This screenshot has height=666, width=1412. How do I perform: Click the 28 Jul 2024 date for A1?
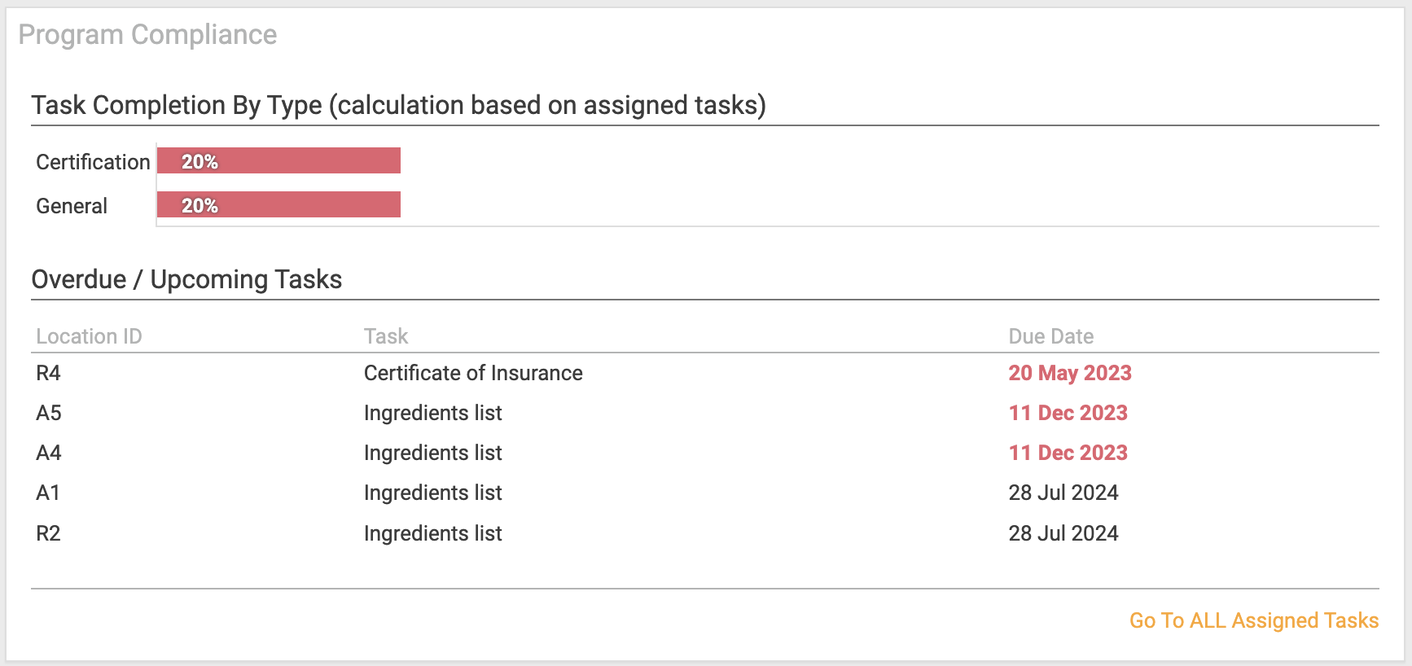point(1063,493)
